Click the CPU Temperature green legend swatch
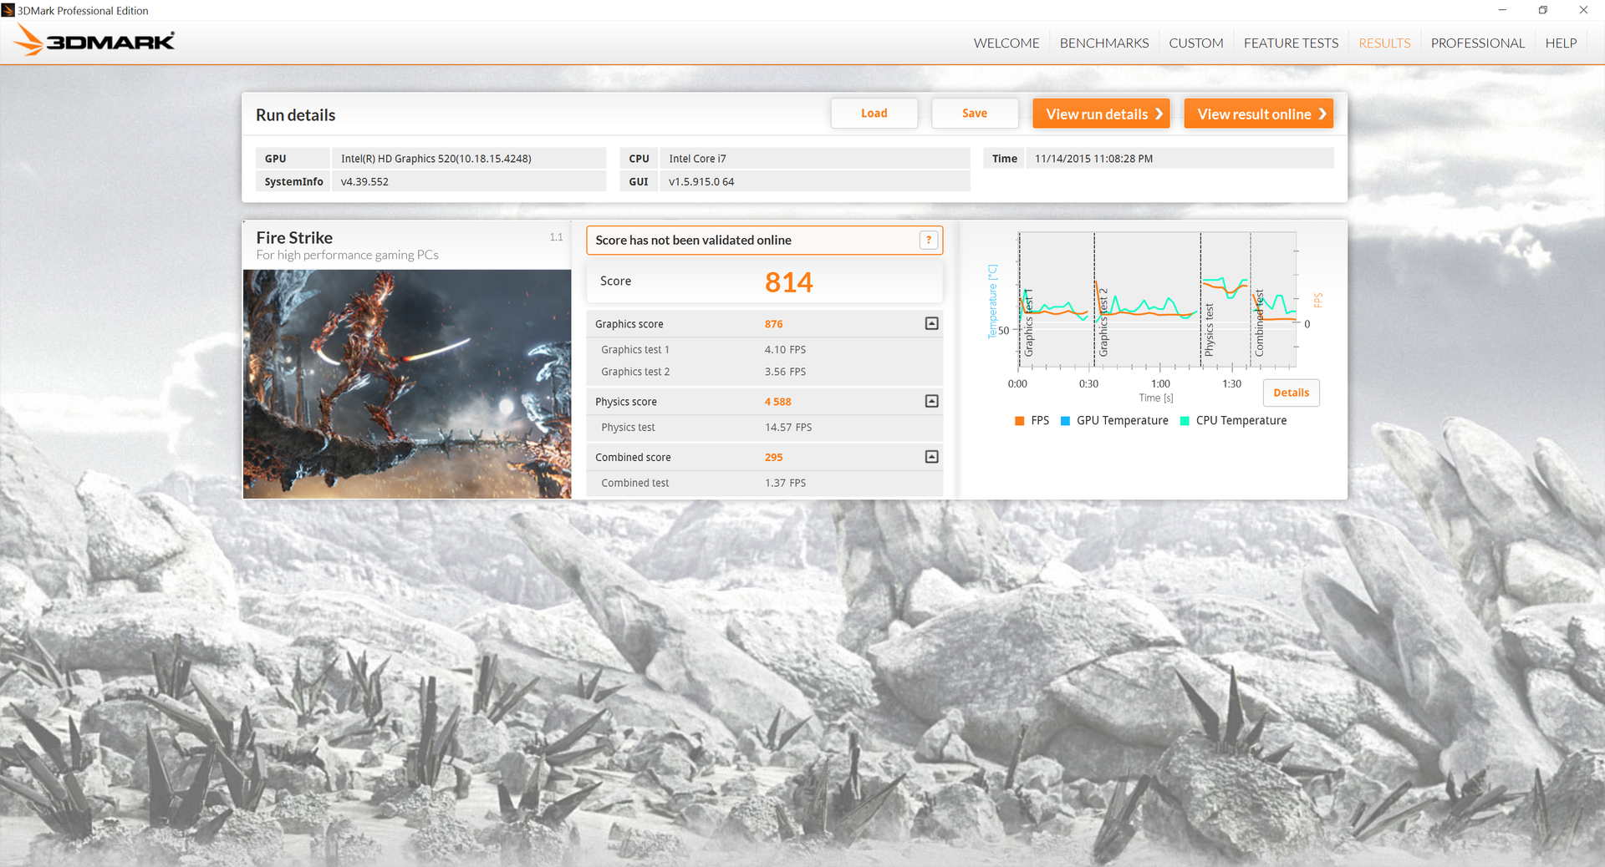Screen dimensions: 1605x867 click(x=1185, y=421)
